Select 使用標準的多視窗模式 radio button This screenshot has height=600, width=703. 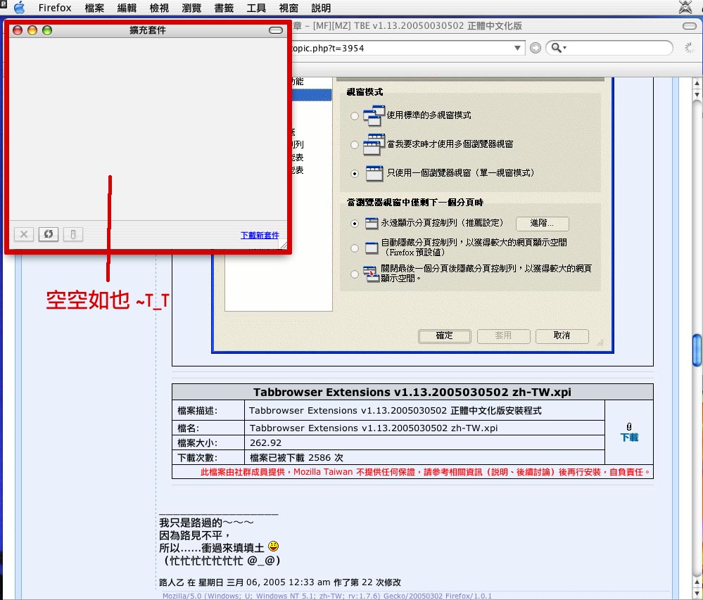(355, 116)
